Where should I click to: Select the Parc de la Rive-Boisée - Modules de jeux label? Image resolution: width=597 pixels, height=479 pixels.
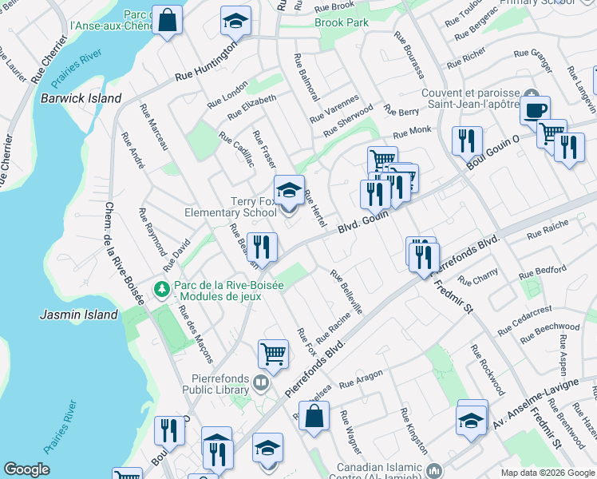click(229, 291)
